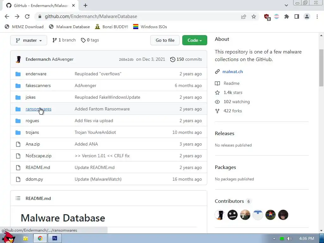The height and width of the screenshot is (243, 324).
Task: View the 1 branch link
Action: (64, 40)
